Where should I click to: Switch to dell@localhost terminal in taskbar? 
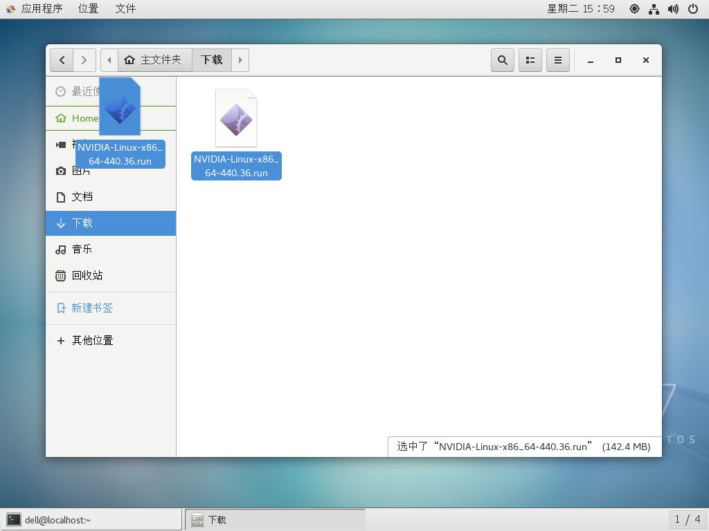pos(91,520)
